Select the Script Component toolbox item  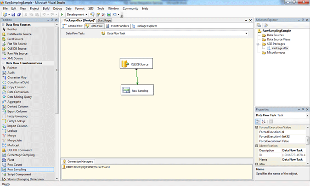tap(19, 175)
